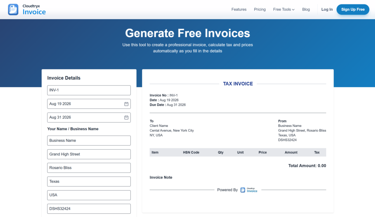Viewport: 375px width, 217px height.
Task: Click the Client Name text in preview
Action: point(159,126)
